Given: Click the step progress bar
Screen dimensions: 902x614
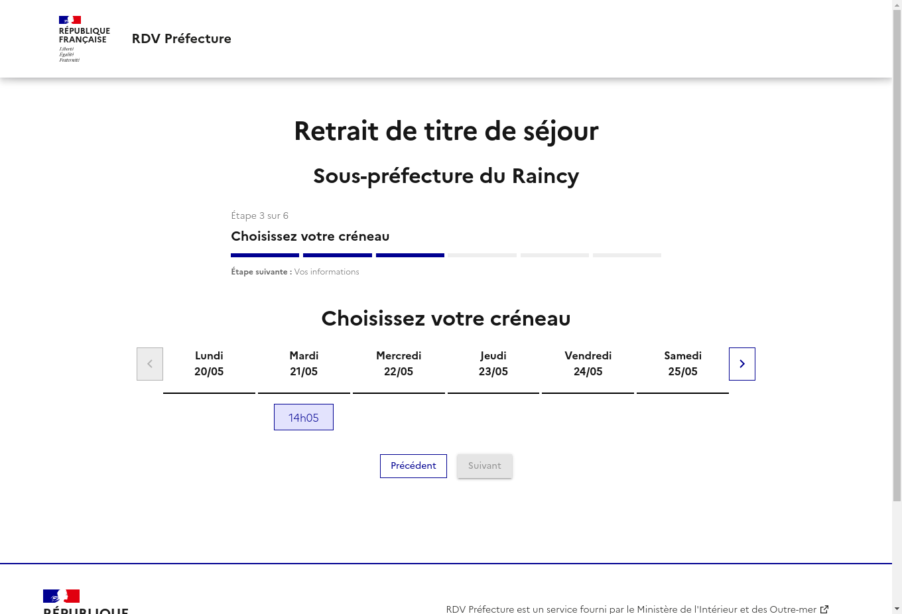Looking at the screenshot, I should pyautogui.click(x=446, y=255).
